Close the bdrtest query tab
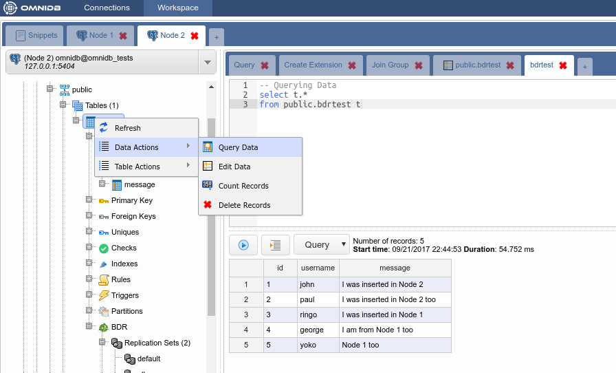The height and width of the screenshot is (373, 616). (562, 65)
